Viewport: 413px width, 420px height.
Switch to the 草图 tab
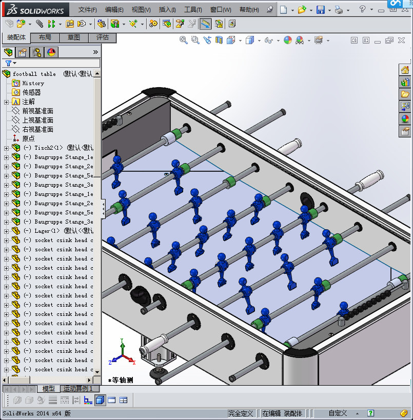(73, 37)
